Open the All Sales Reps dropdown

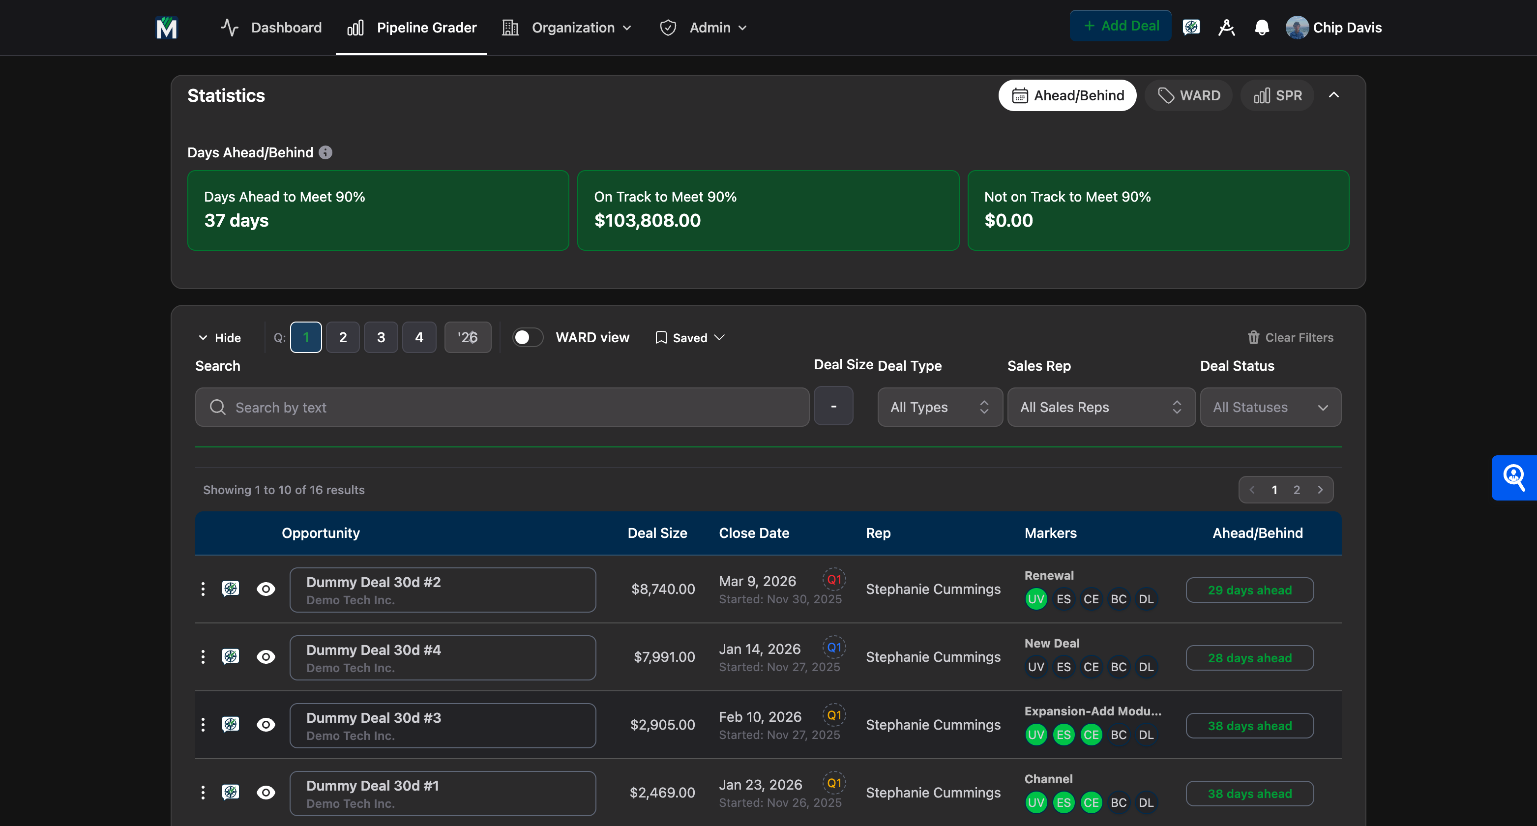coord(1101,407)
